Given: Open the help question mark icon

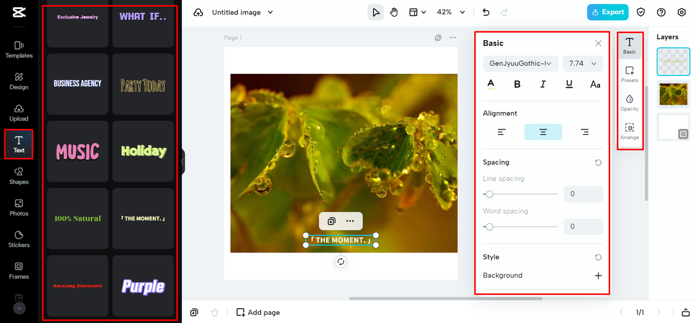Looking at the screenshot, I should tap(661, 12).
